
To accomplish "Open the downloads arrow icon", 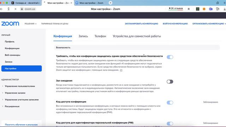I will [x=225, y=9].
